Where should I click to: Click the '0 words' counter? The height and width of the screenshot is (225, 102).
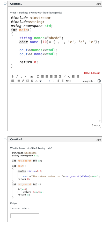pyautogui.click(x=96, y=125)
